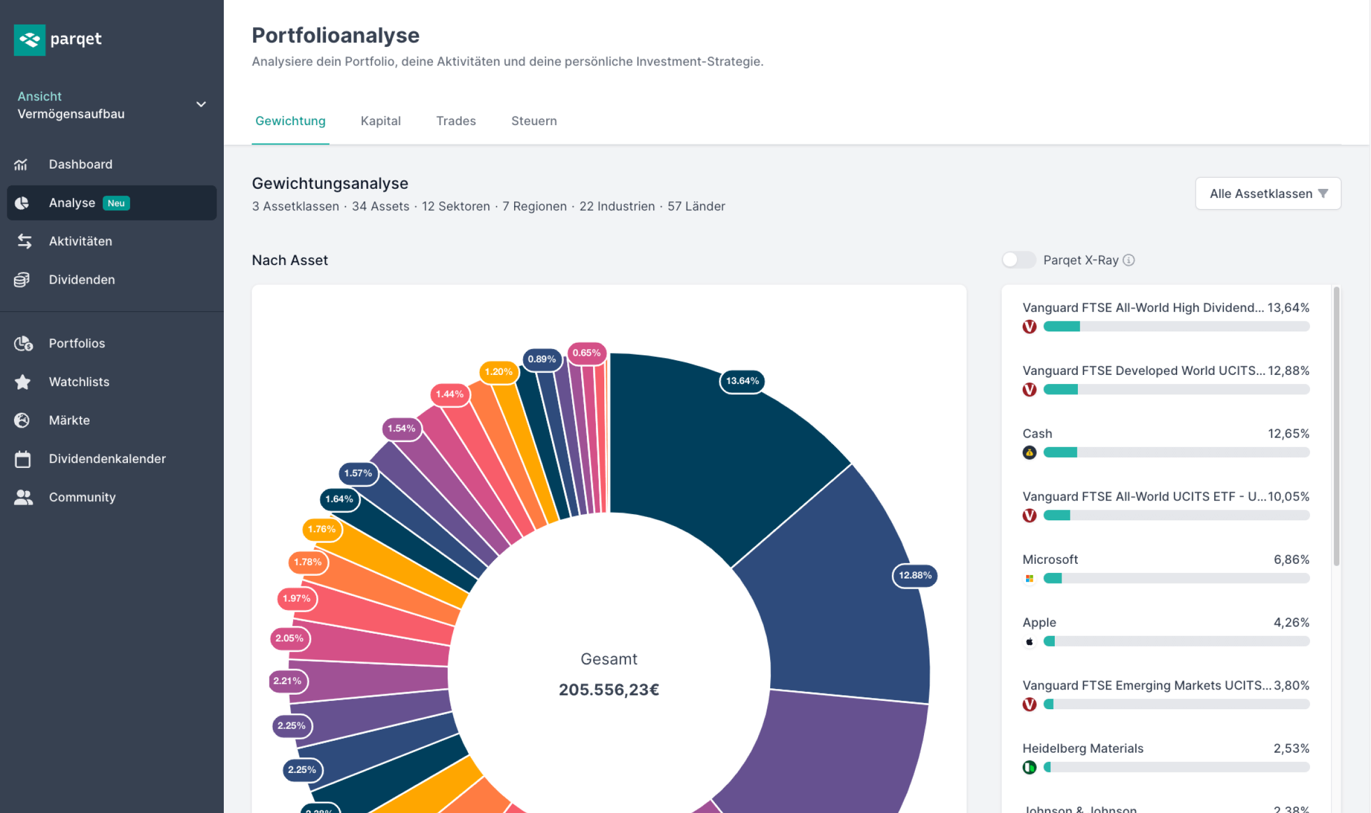Image resolution: width=1371 pixels, height=813 pixels.
Task: Select the Analyse pie chart icon
Action: pos(21,203)
